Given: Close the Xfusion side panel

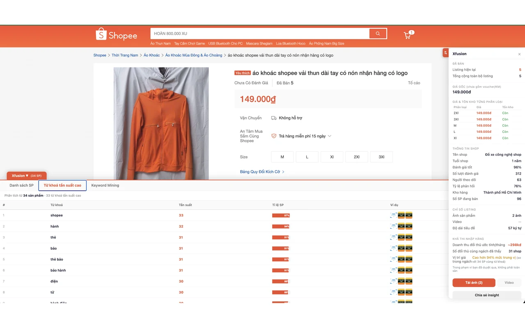Looking at the screenshot, I should click(x=519, y=54).
